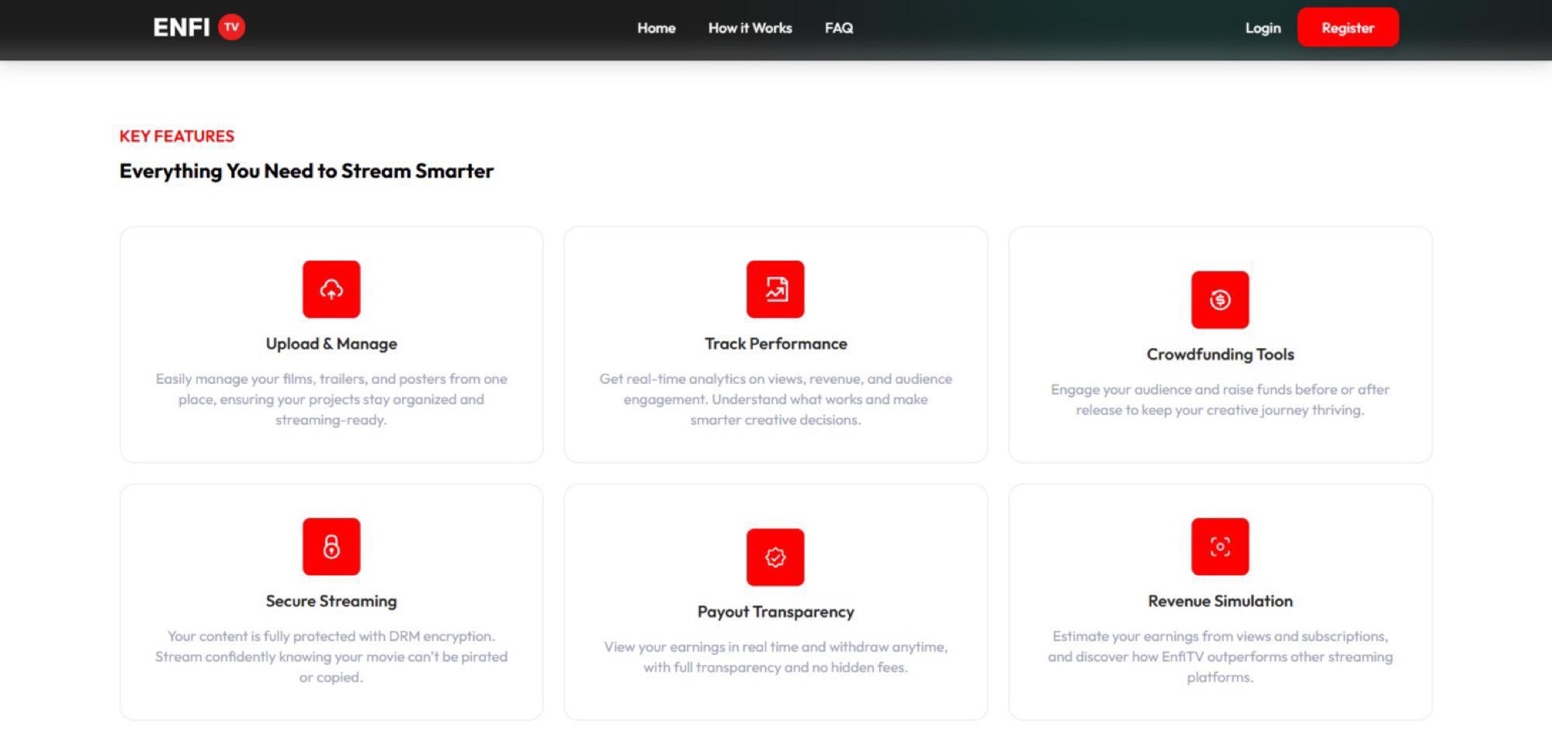The width and height of the screenshot is (1552, 732).
Task: Click the Revenue Simulation card title
Action: [x=1220, y=601]
